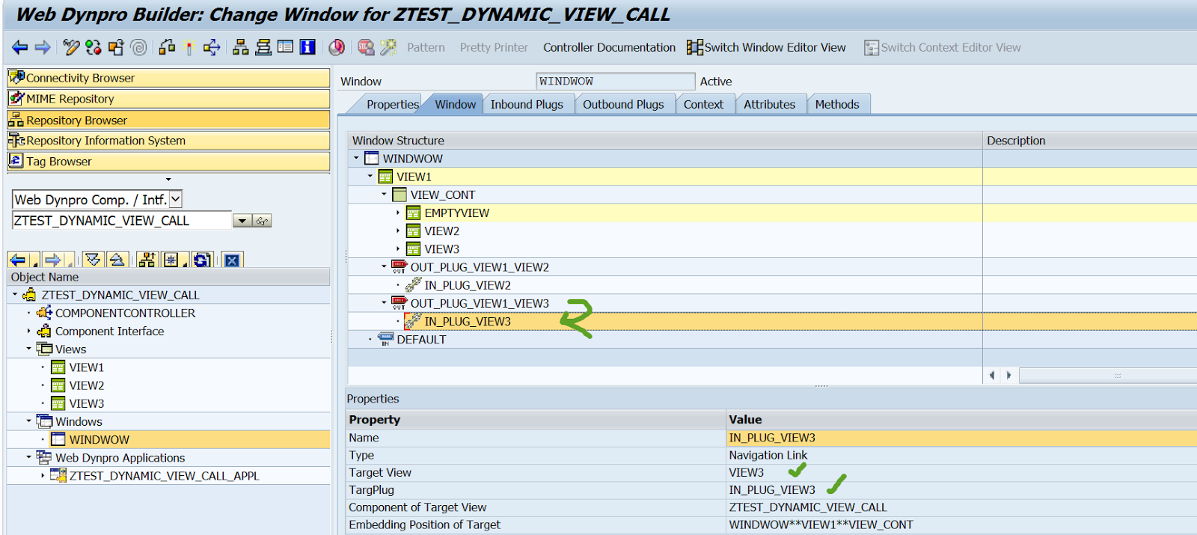Collapse the OUT_PLUG_VIEW1_VIEW2 node
1197x535 pixels.
[385, 266]
